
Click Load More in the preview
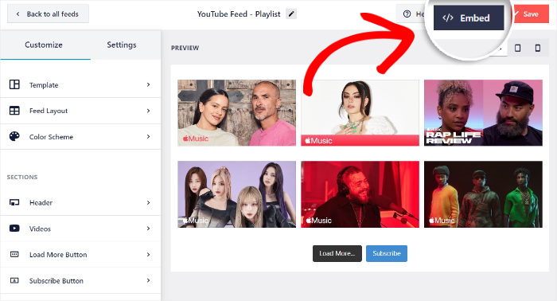pyautogui.click(x=337, y=253)
